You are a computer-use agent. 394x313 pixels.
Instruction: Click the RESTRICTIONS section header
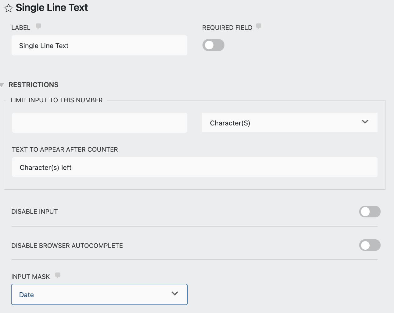click(x=34, y=85)
